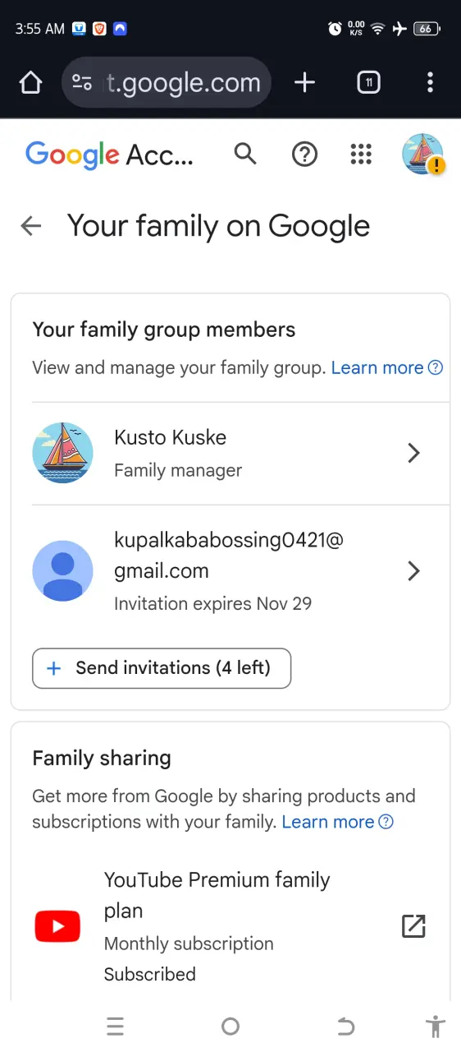Tap the accessibility icon in navigation bar

point(436,1026)
